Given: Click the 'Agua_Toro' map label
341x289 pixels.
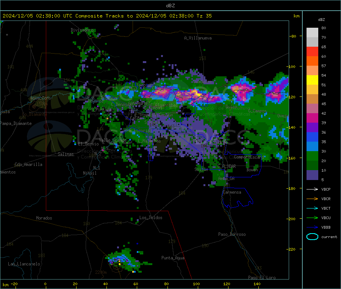Looking at the screenshot, I should click(x=41, y=98).
